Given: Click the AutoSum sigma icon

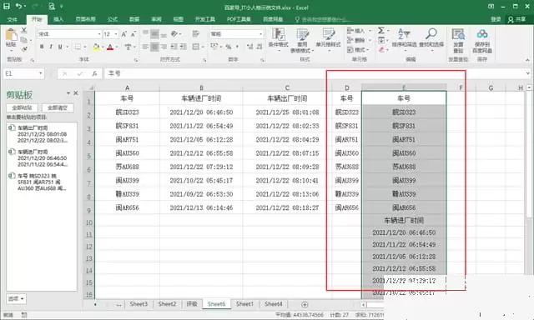Looking at the screenshot, I should pyautogui.click(x=381, y=31).
